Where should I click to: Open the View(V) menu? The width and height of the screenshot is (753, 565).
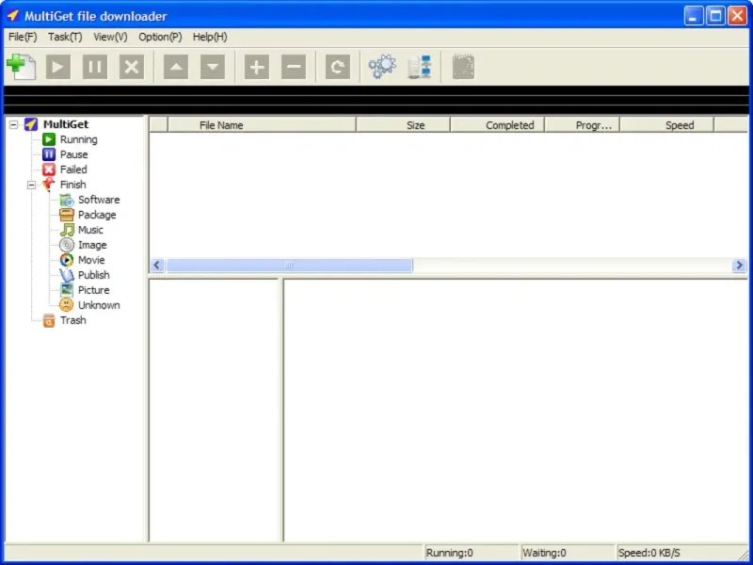[110, 37]
